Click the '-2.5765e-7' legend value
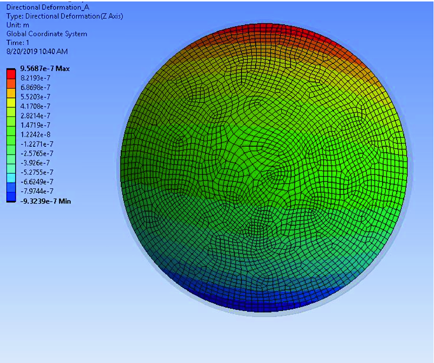Screen dimensions: 434x363 (x=37, y=154)
